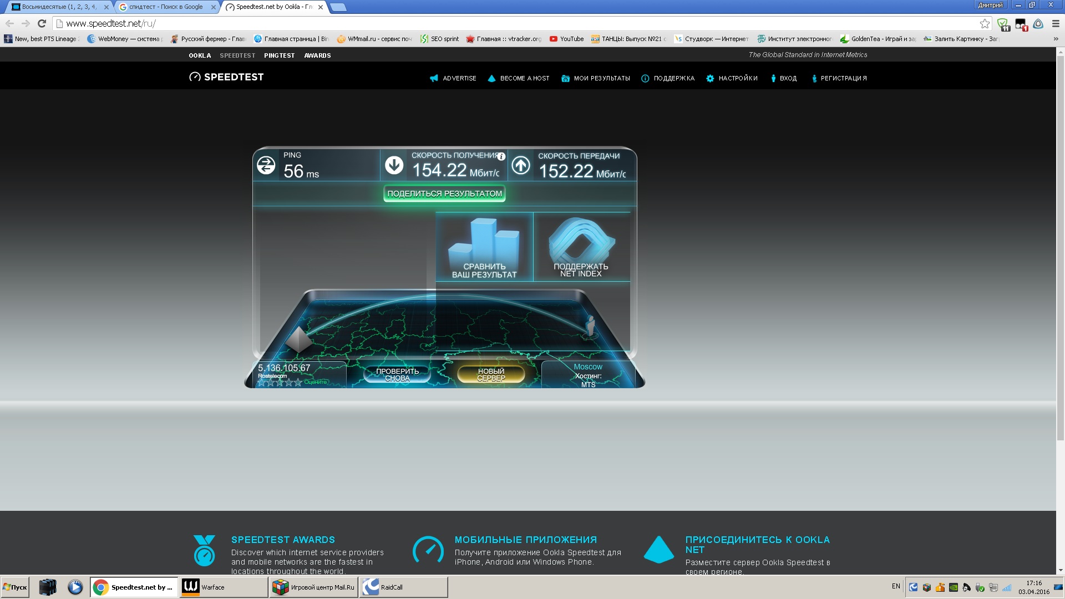Click the safely remove hardware tray icon
1065x599 pixels.
(980, 587)
